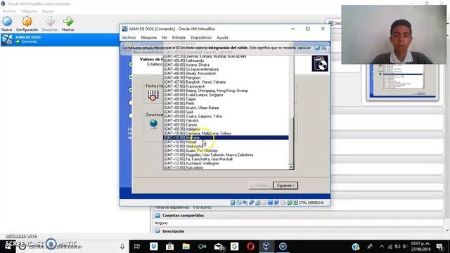Click the date and time calendar icon
Screen dimensions: 450x253
coord(153,96)
